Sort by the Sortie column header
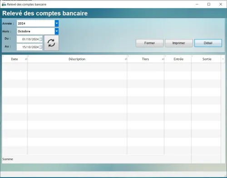The width and height of the screenshot is (227, 178). click(x=207, y=59)
